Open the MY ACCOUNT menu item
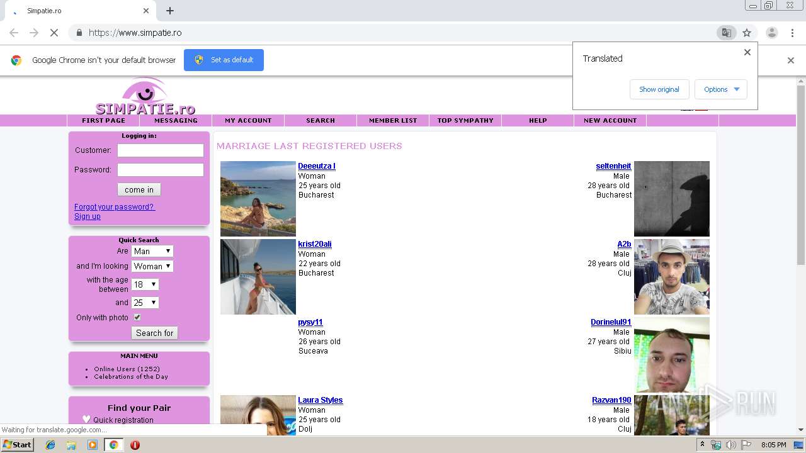Screen dimensions: 806x453 click(x=248, y=120)
